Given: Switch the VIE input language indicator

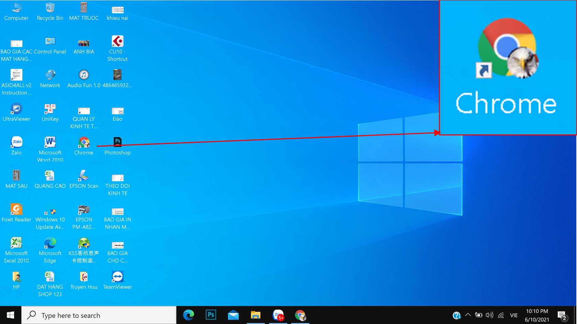Looking at the screenshot, I should (x=514, y=315).
